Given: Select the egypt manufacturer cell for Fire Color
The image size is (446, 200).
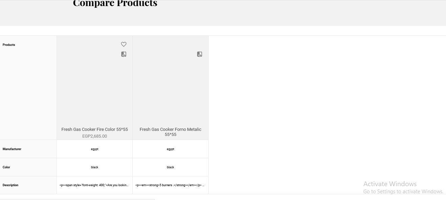Looking at the screenshot, I should [94, 149].
